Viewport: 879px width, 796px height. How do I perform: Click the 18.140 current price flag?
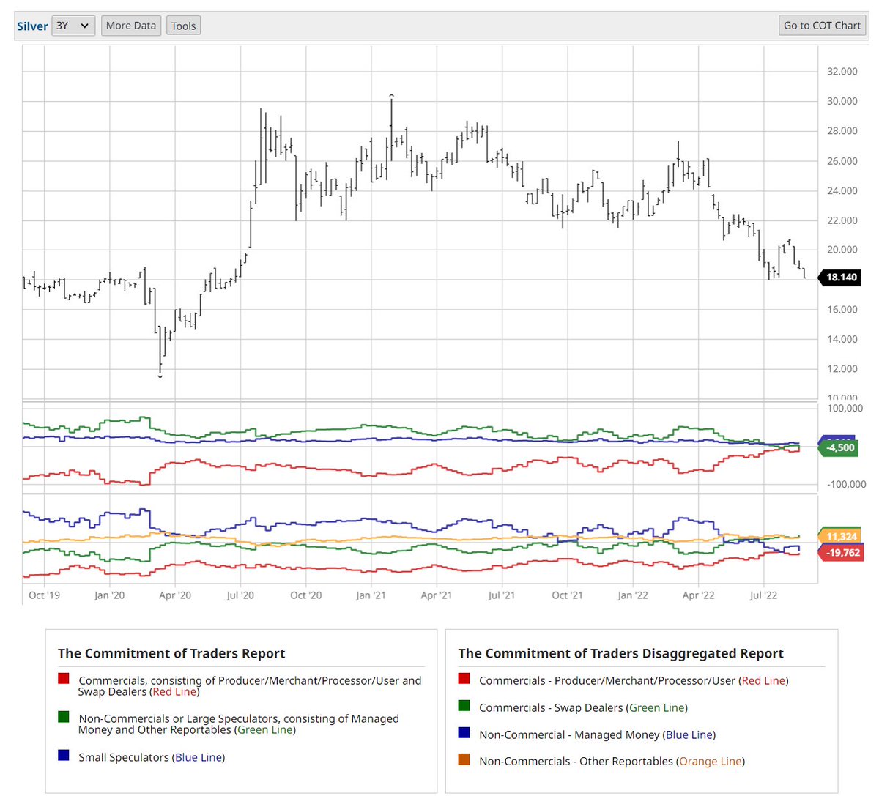click(839, 278)
